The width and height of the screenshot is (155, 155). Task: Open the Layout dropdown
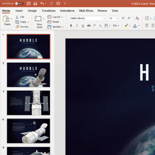pos(55,17)
